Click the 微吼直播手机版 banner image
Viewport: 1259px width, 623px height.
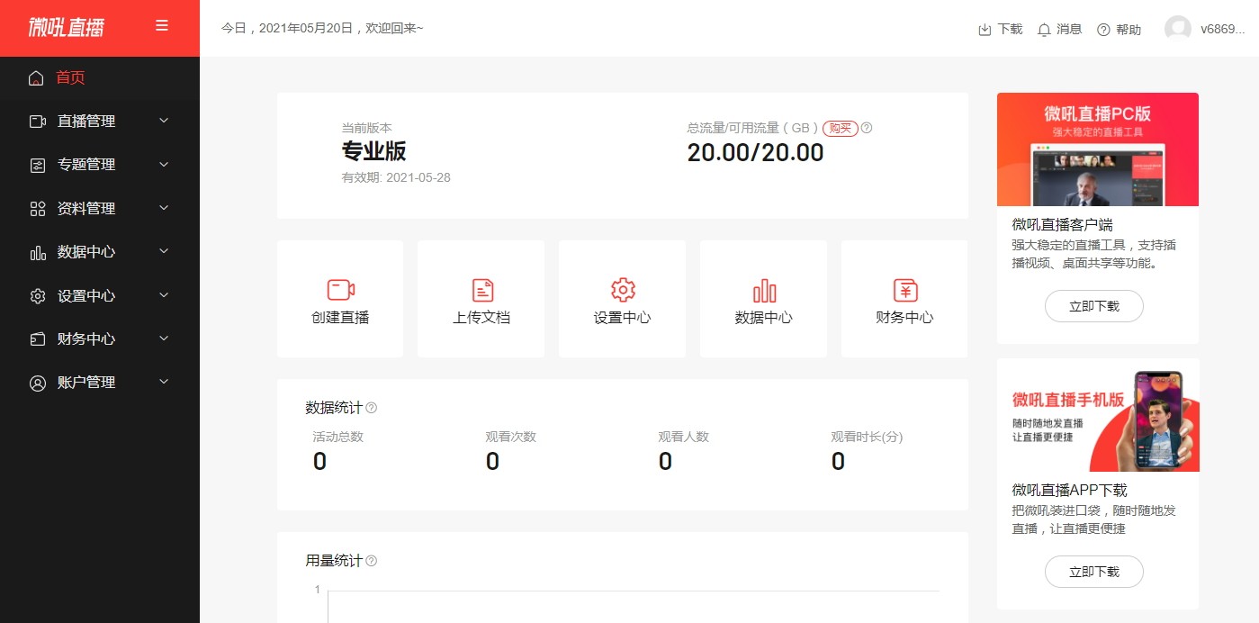point(1098,415)
